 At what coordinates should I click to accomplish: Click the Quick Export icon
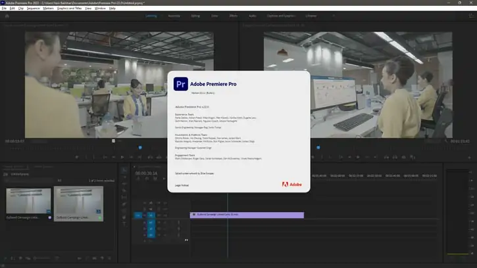click(471, 16)
